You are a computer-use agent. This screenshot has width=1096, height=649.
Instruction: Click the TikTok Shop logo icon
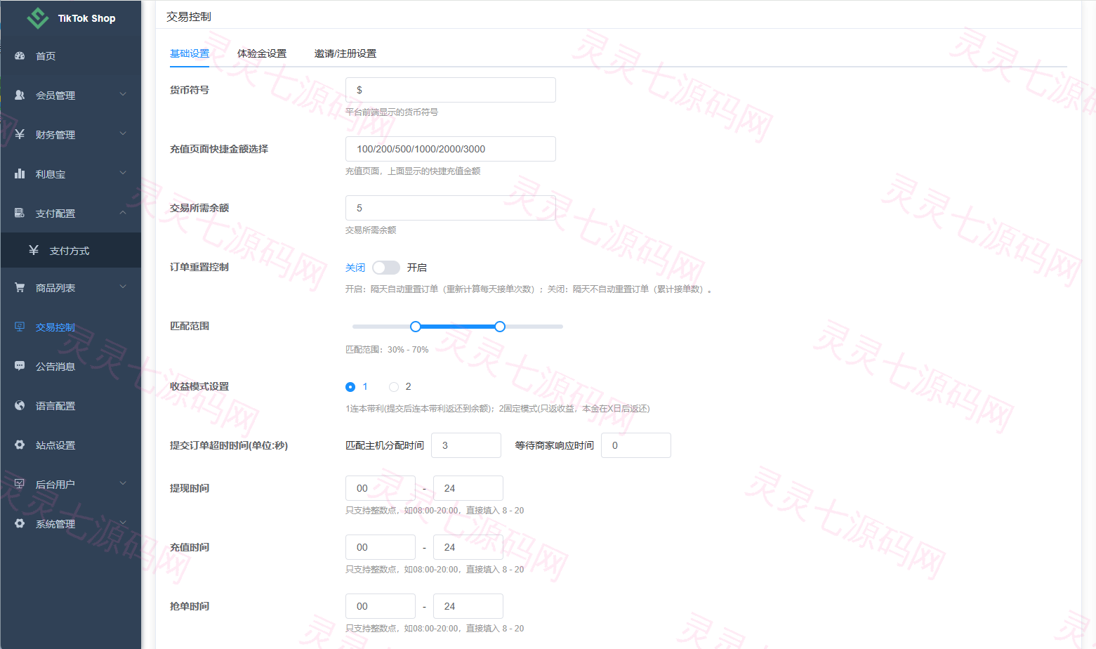pos(37,18)
